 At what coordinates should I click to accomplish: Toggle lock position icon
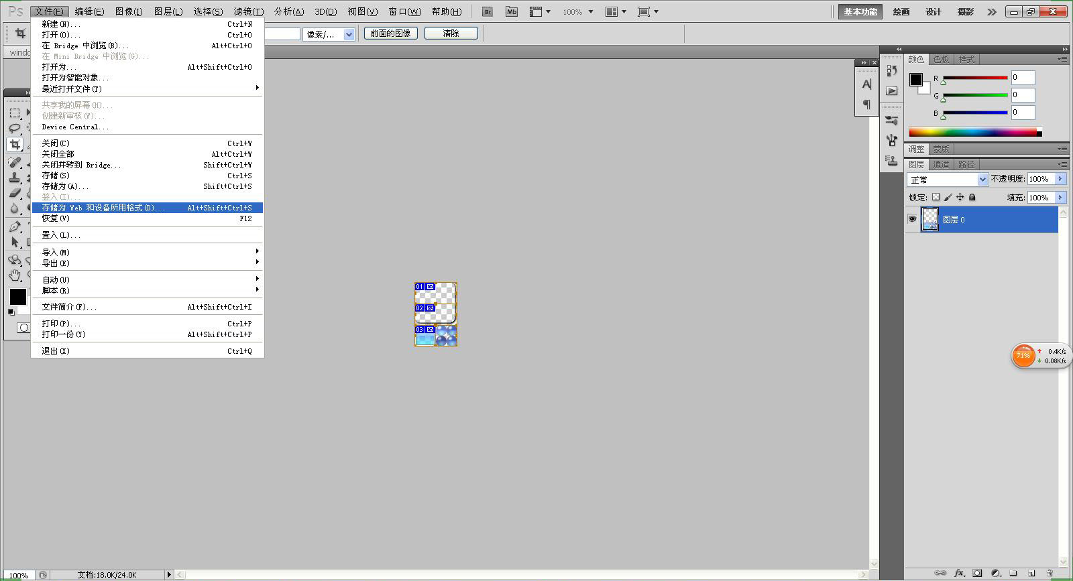tap(960, 197)
